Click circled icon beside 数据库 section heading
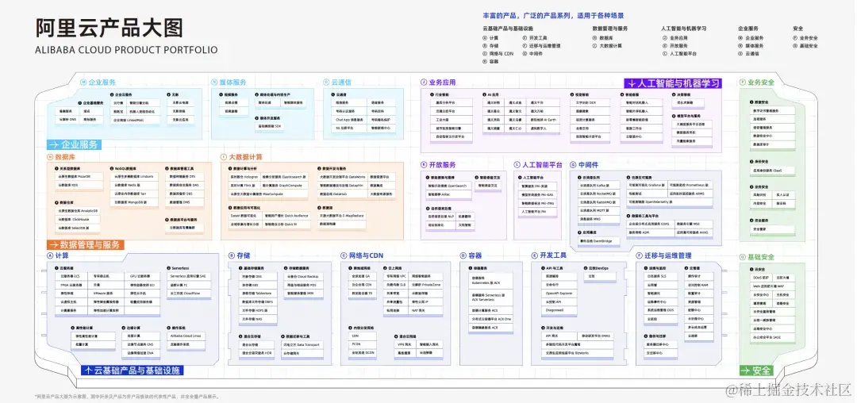Viewport: 857px width, 403px height. pyautogui.click(x=50, y=157)
